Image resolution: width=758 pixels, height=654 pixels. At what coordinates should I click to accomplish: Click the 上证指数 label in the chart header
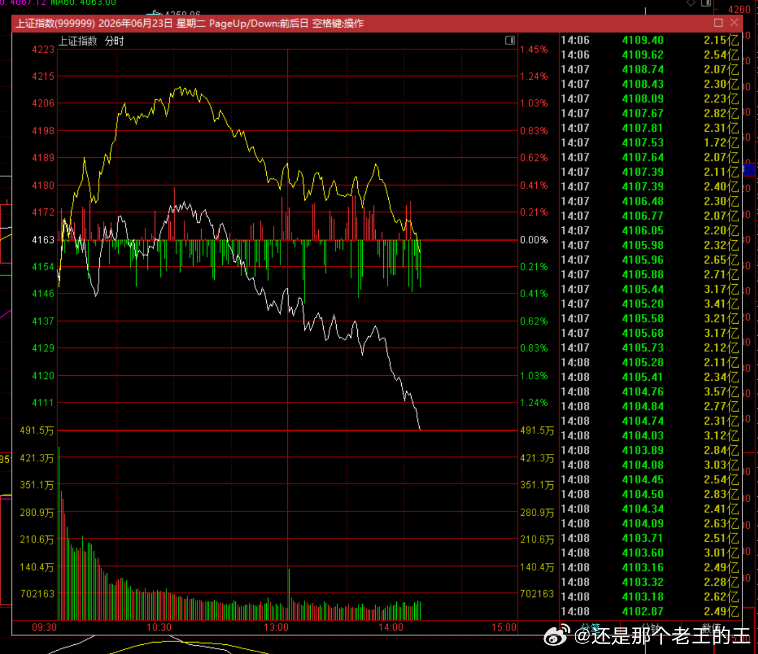click(78, 41)
